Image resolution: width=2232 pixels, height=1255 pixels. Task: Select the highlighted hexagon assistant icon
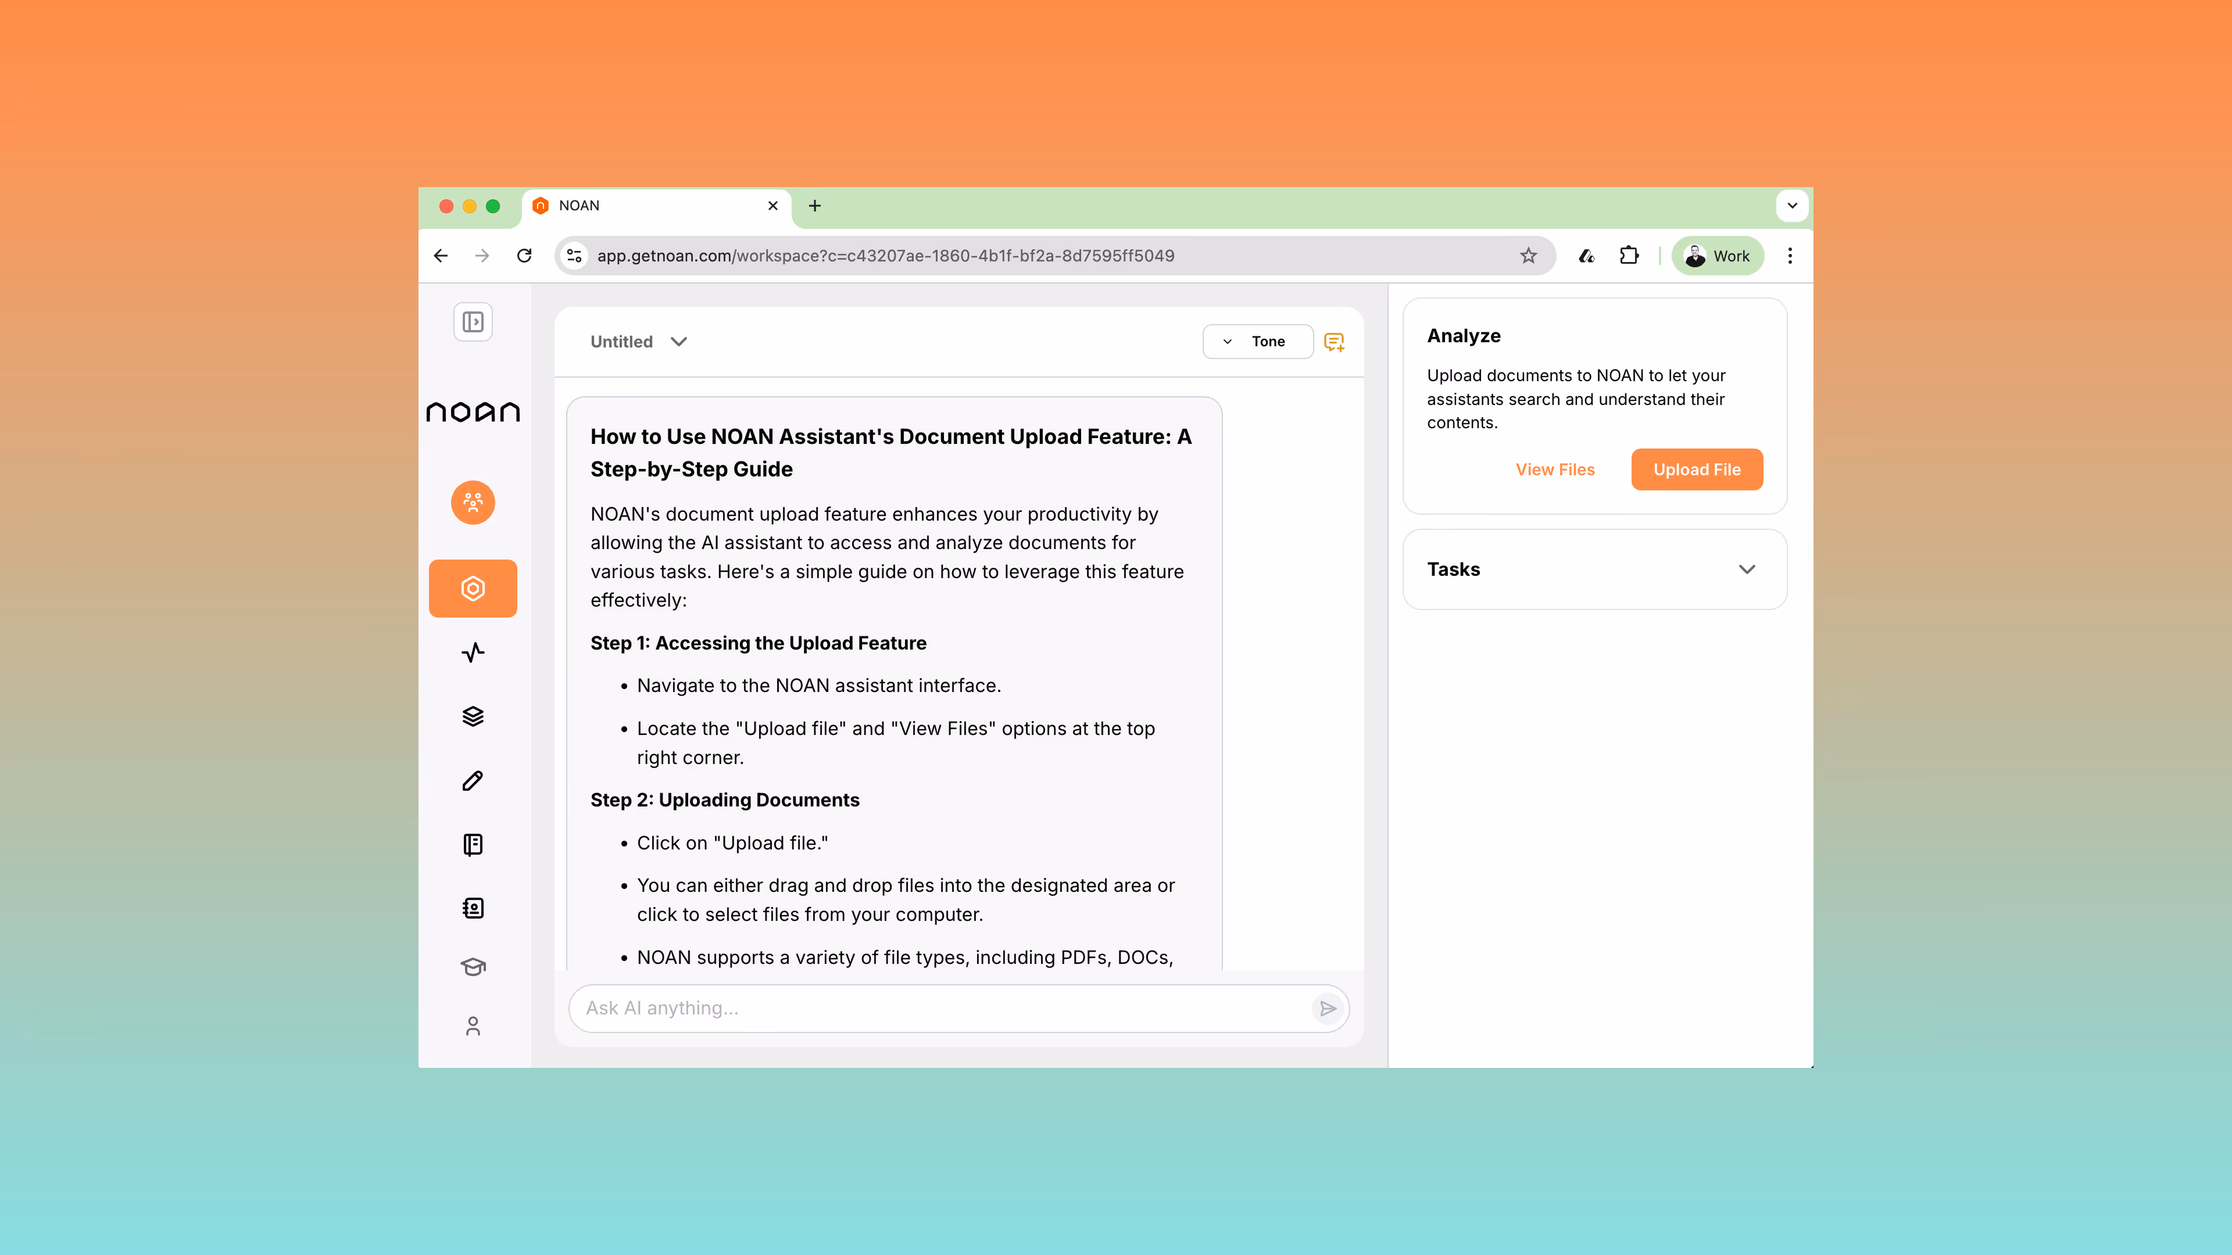click(x=473, y=589)
